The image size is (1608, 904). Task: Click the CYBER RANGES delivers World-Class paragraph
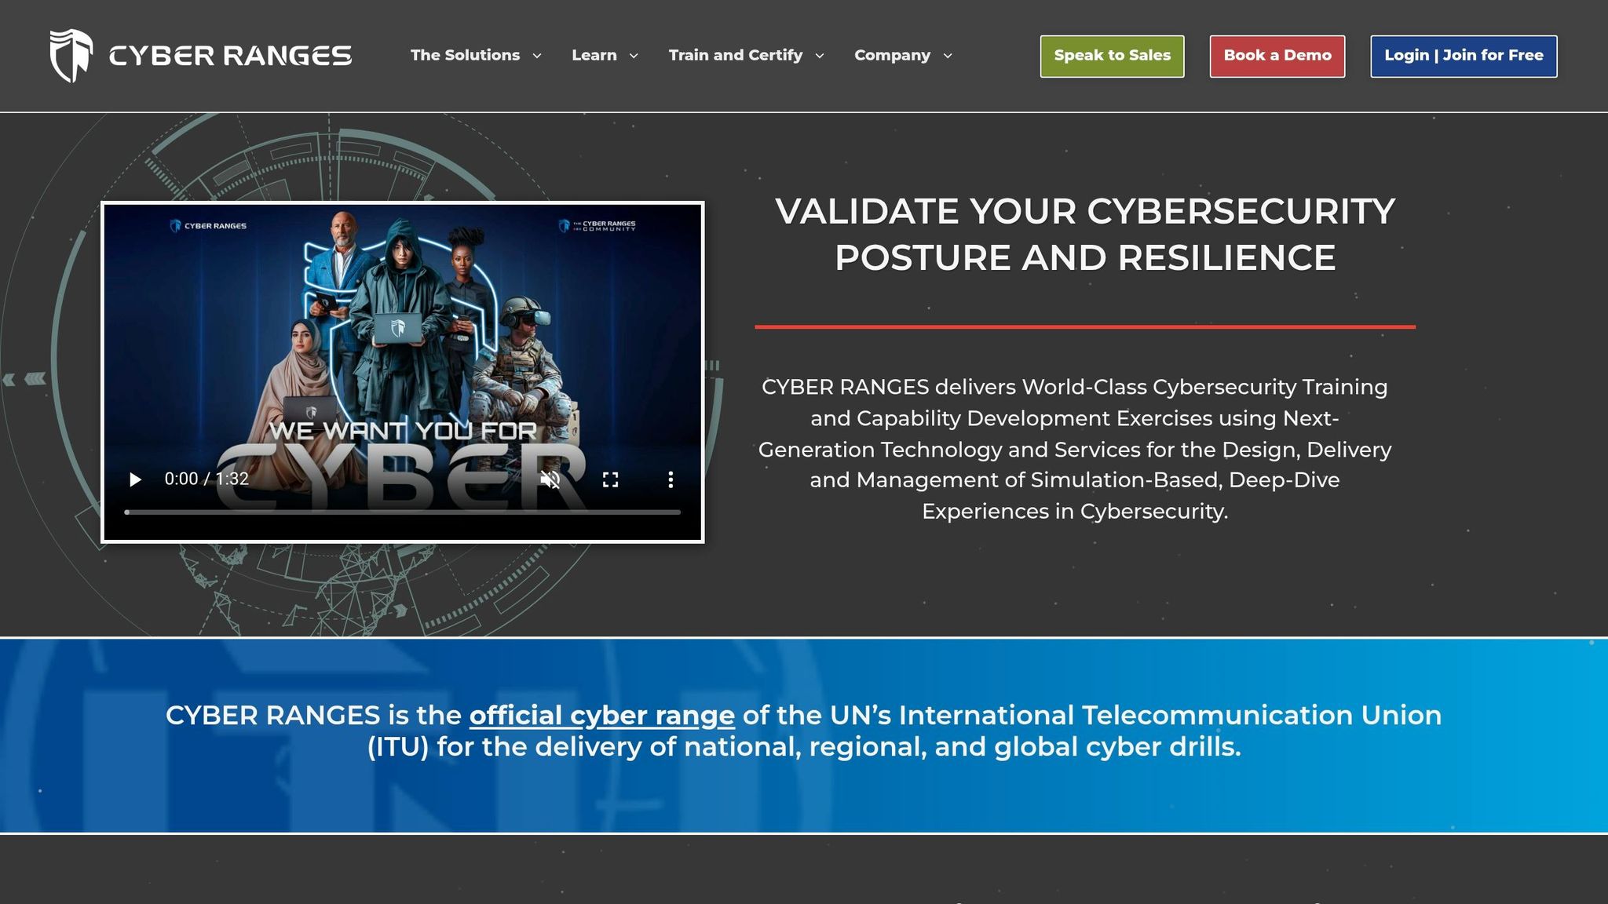tap(1075, 449)
